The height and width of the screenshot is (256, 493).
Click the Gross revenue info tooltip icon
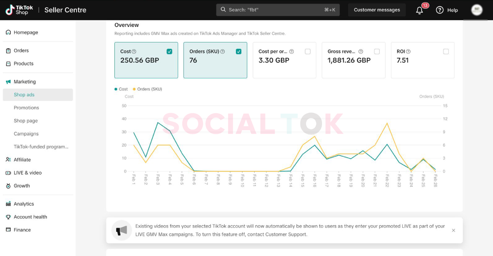pos(361,51)
